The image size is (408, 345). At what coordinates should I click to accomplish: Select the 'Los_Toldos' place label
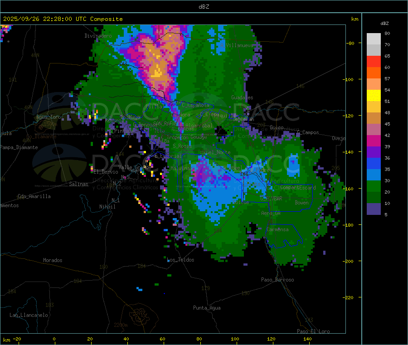tap(180, 260)
